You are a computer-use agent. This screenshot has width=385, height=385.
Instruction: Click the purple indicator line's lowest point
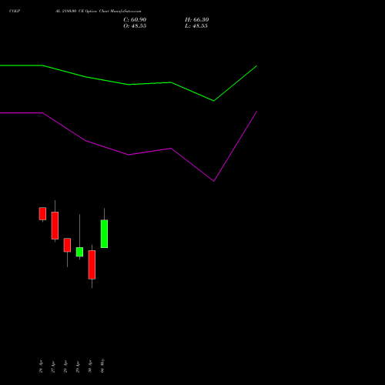point(214,181)
